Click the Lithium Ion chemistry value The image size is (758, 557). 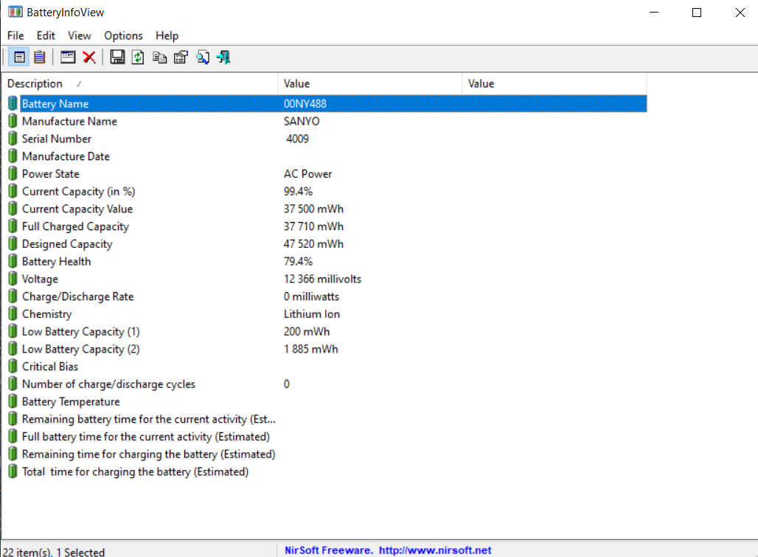[x=312, y=314]
